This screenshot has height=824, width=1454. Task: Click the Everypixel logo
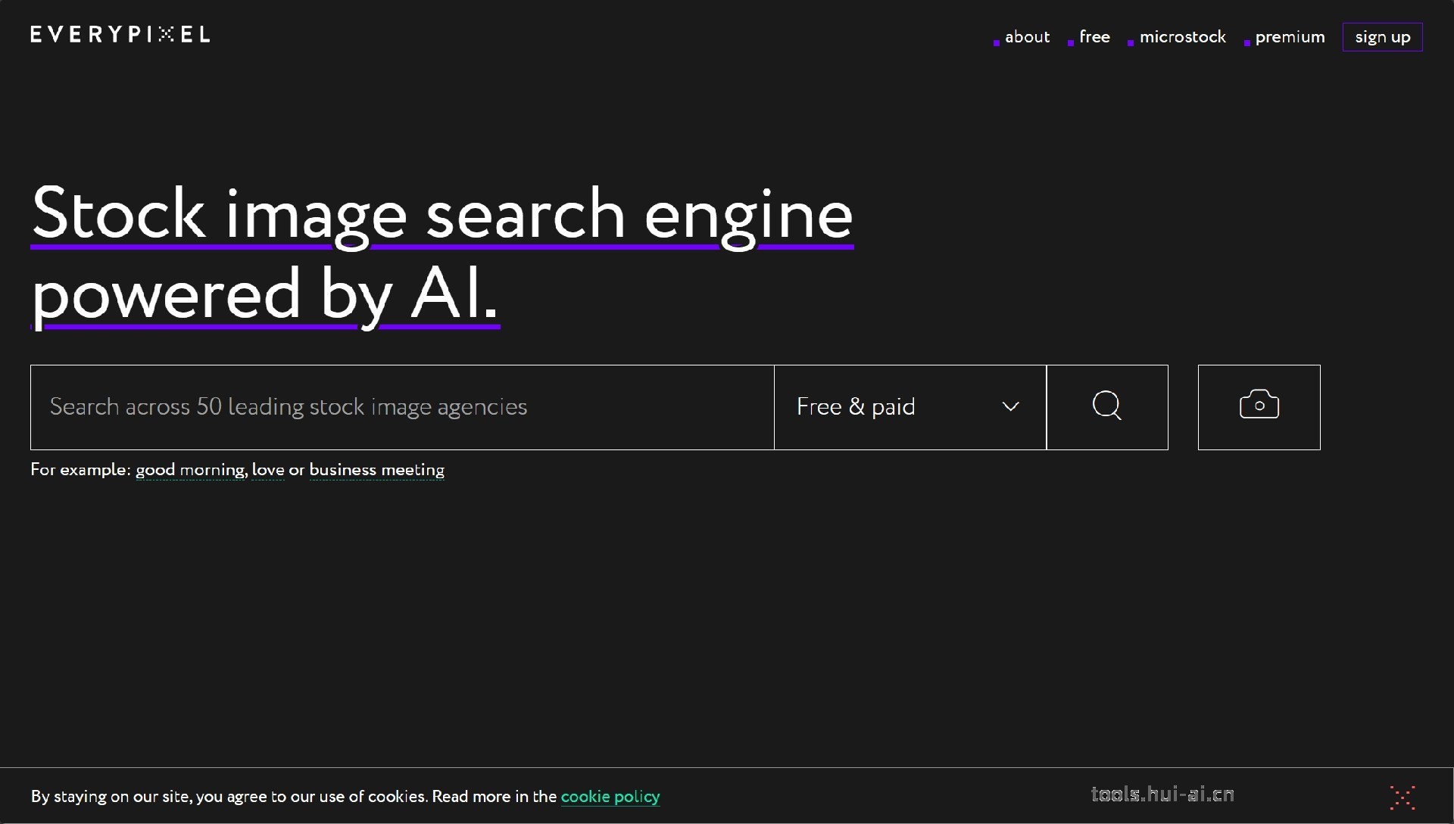120,34
